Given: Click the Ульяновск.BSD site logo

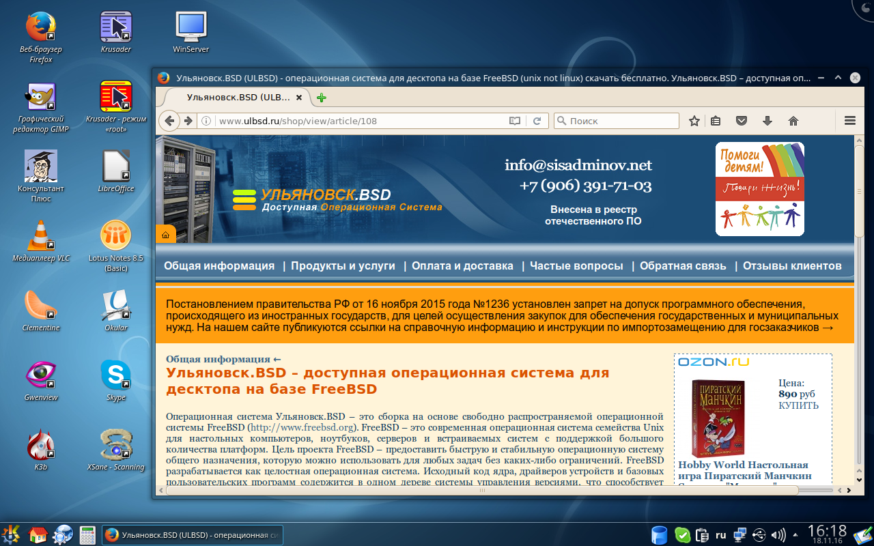Looking at the screenshot, I should 337,200.
